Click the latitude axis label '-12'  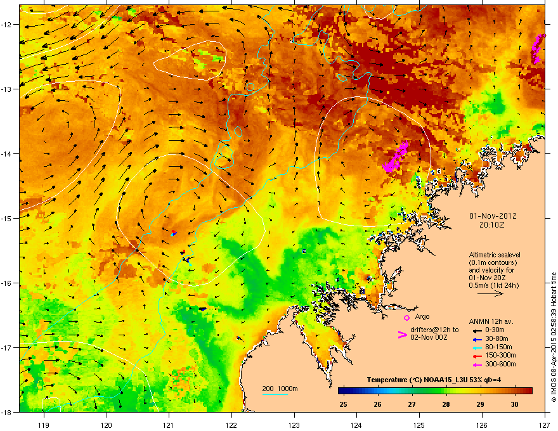6,25
